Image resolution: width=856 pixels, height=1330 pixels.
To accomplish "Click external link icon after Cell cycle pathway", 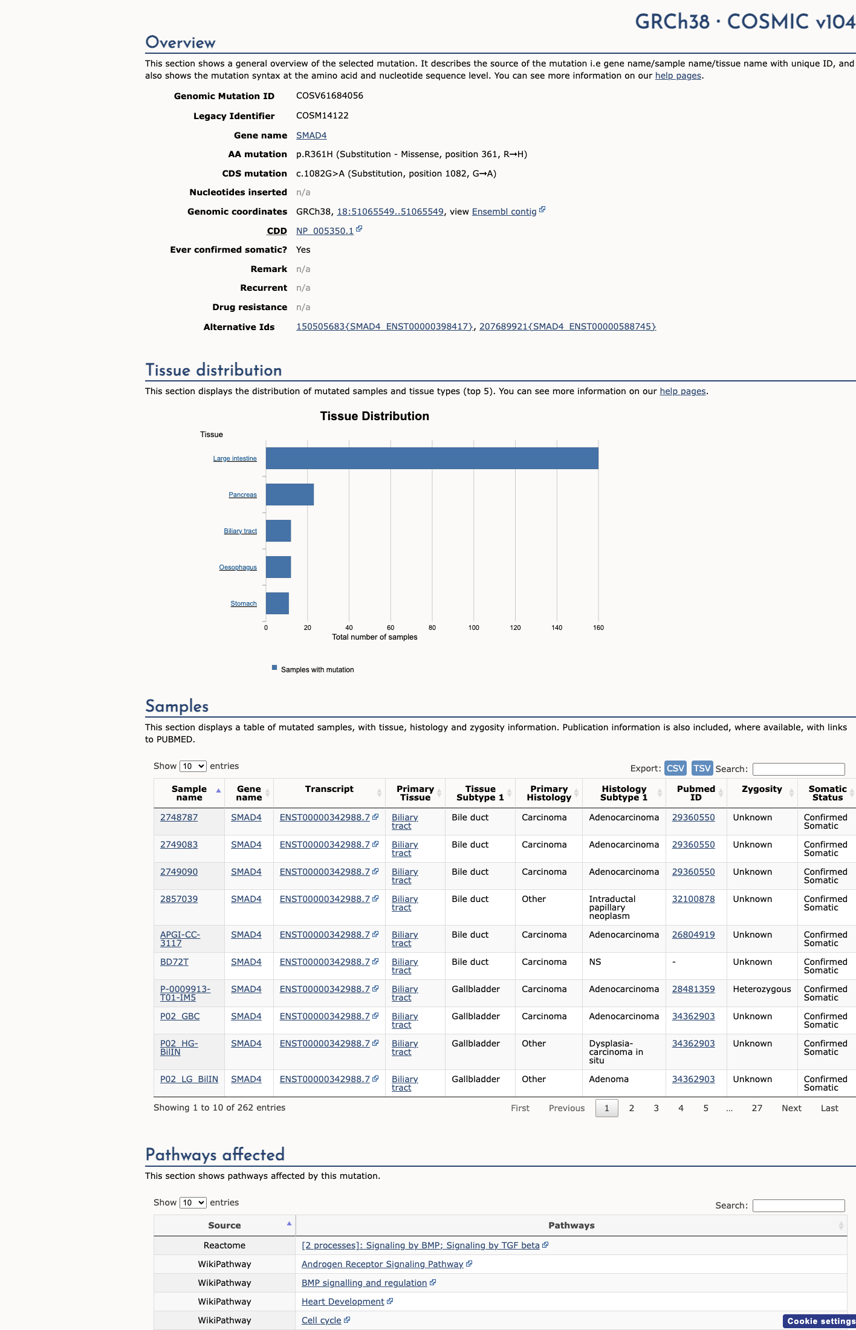I will 347,1320.
